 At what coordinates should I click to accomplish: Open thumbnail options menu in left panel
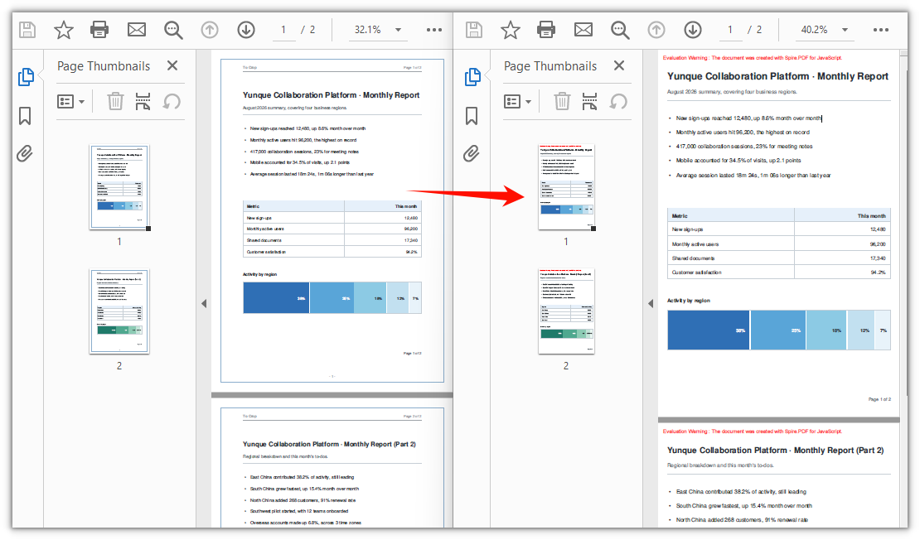click(71, 101)
